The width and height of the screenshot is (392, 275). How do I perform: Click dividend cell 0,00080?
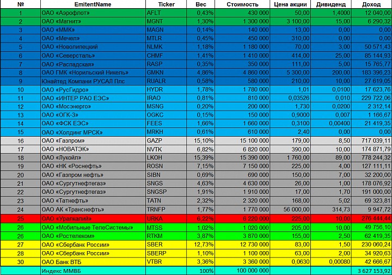tap(331, 262)
